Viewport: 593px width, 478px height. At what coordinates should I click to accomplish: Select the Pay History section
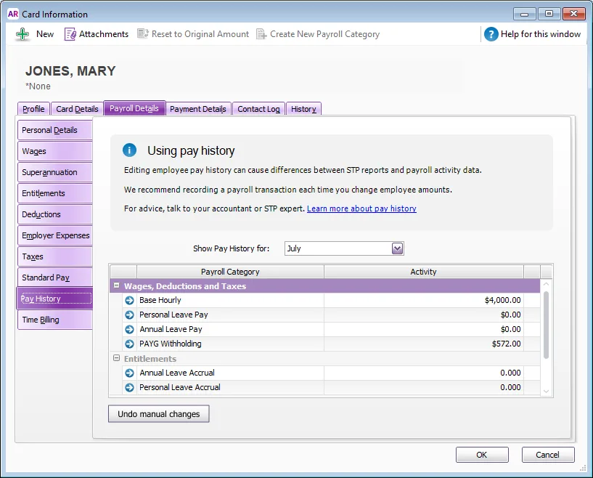coord(55,299)
